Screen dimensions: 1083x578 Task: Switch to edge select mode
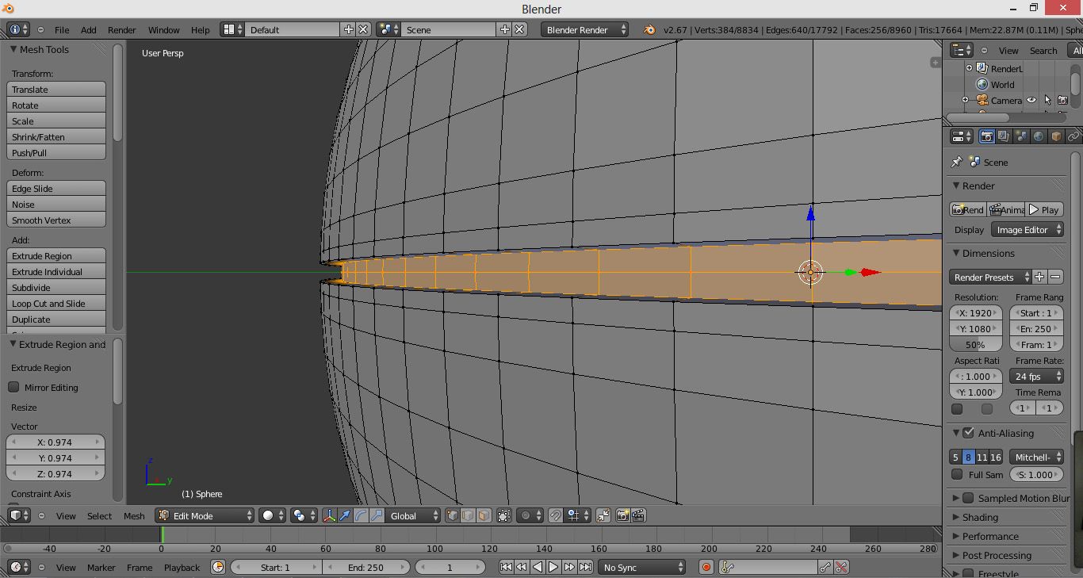click(x=468, y=515)
